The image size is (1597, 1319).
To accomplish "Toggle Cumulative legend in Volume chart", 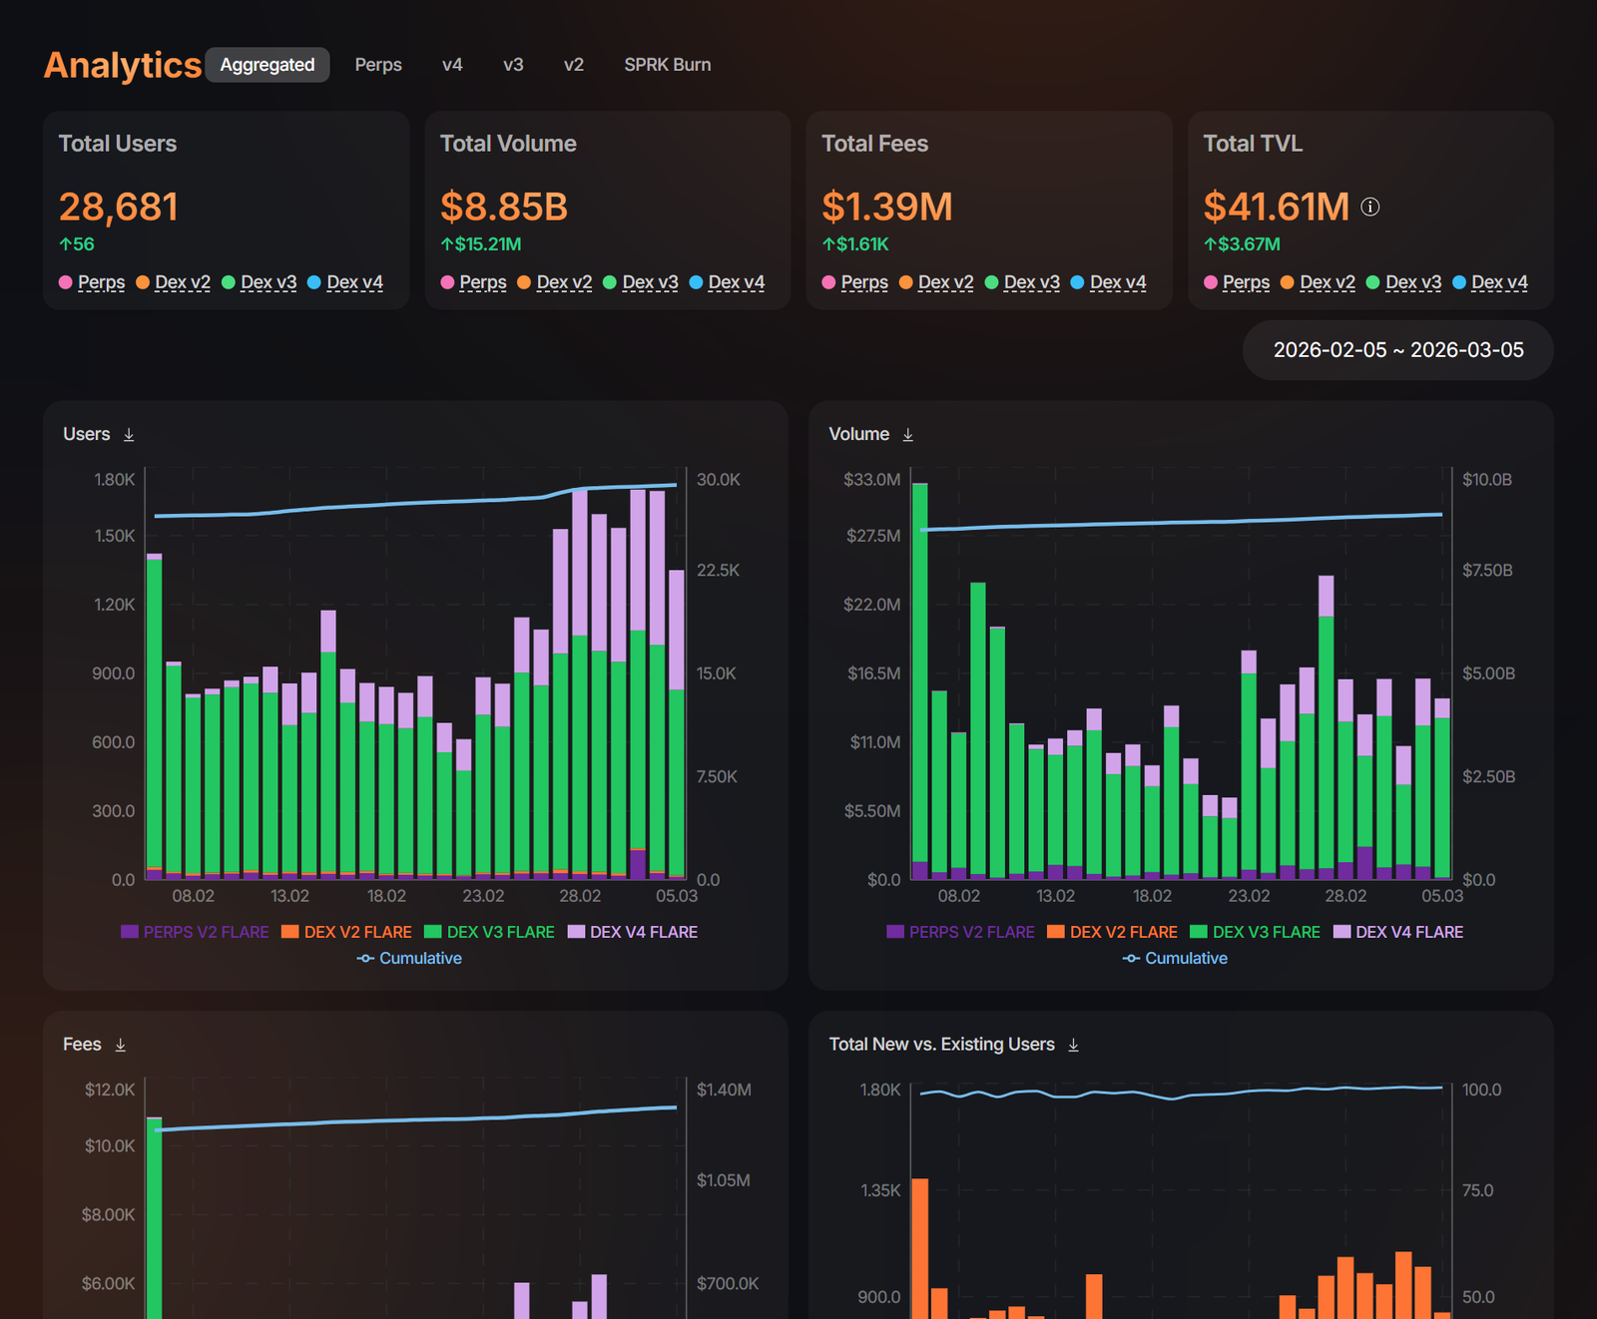I will (x=1175, y=958).
